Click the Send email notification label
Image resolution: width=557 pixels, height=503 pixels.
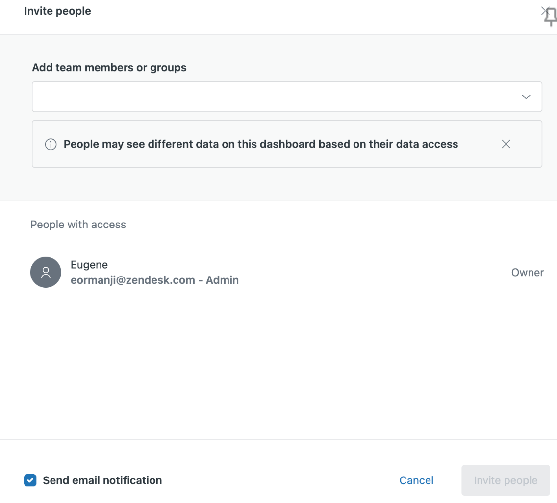click(102, 480)
